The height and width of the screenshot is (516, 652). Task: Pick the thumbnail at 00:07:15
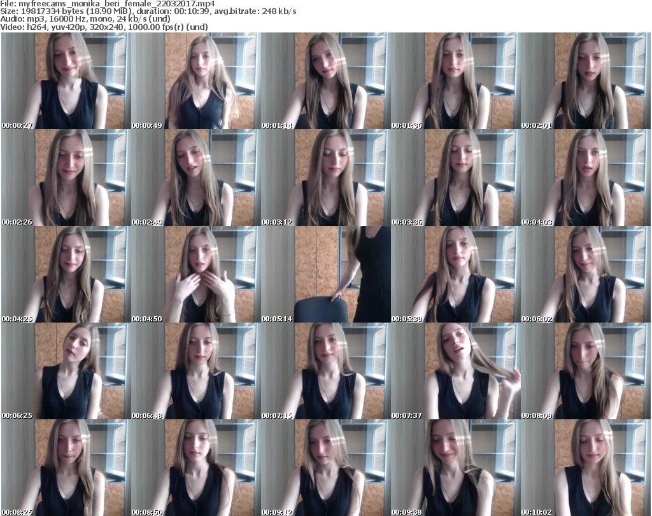tap(325, 371)
